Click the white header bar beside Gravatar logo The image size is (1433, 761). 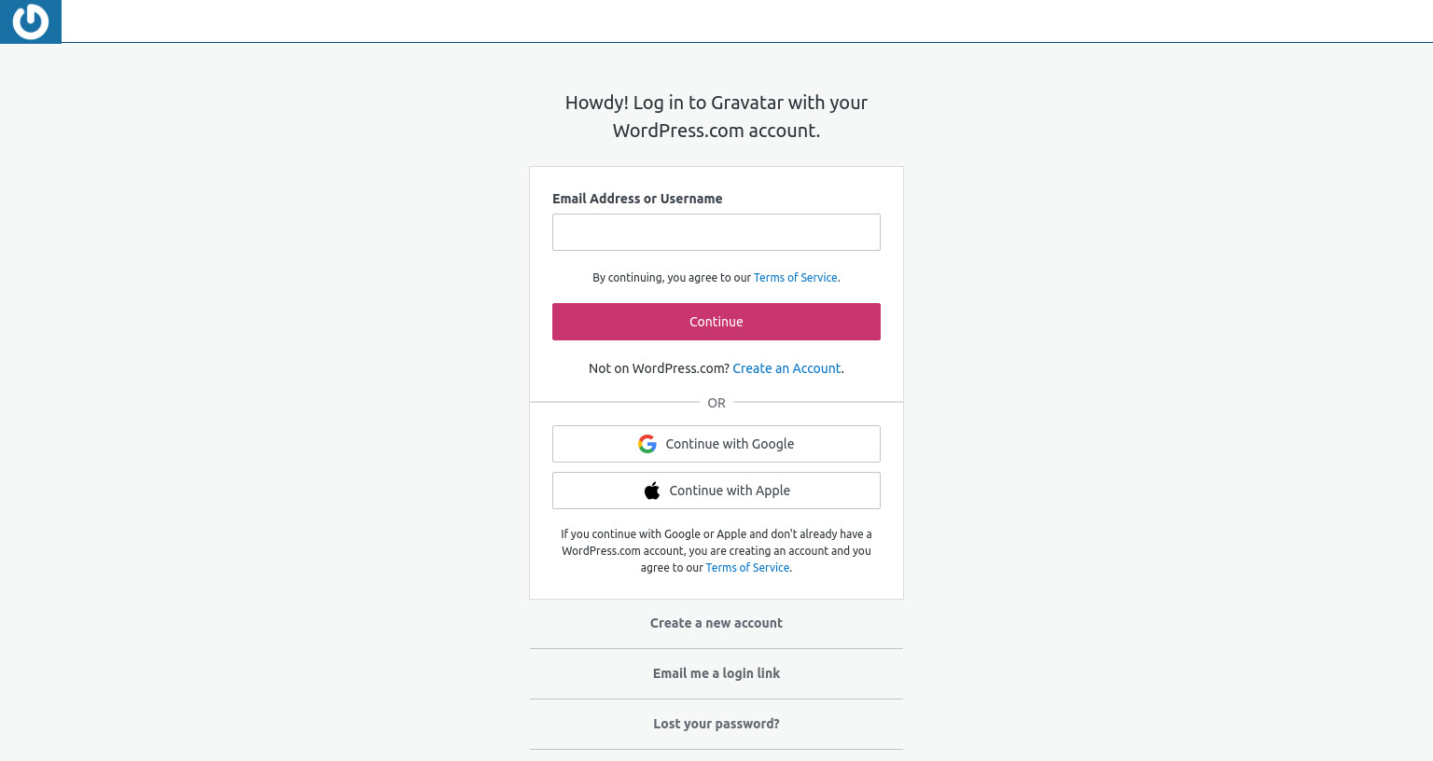click(x=746, y=21)
